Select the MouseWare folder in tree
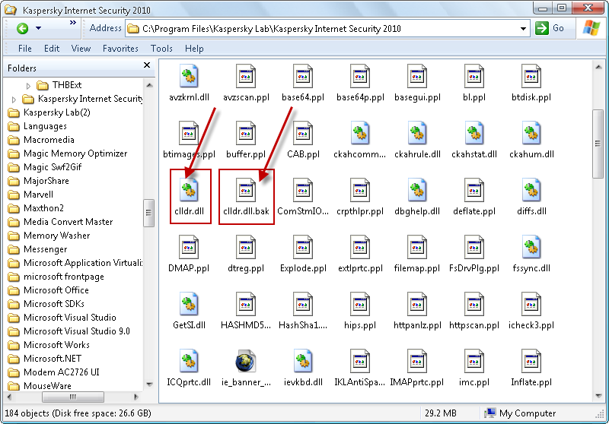This screenshot has height=424, width=609. [40, 386]
